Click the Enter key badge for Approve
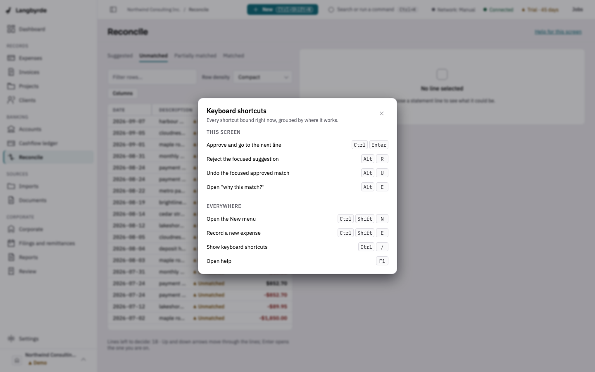595x372 pixels. (x=379, y=145)
